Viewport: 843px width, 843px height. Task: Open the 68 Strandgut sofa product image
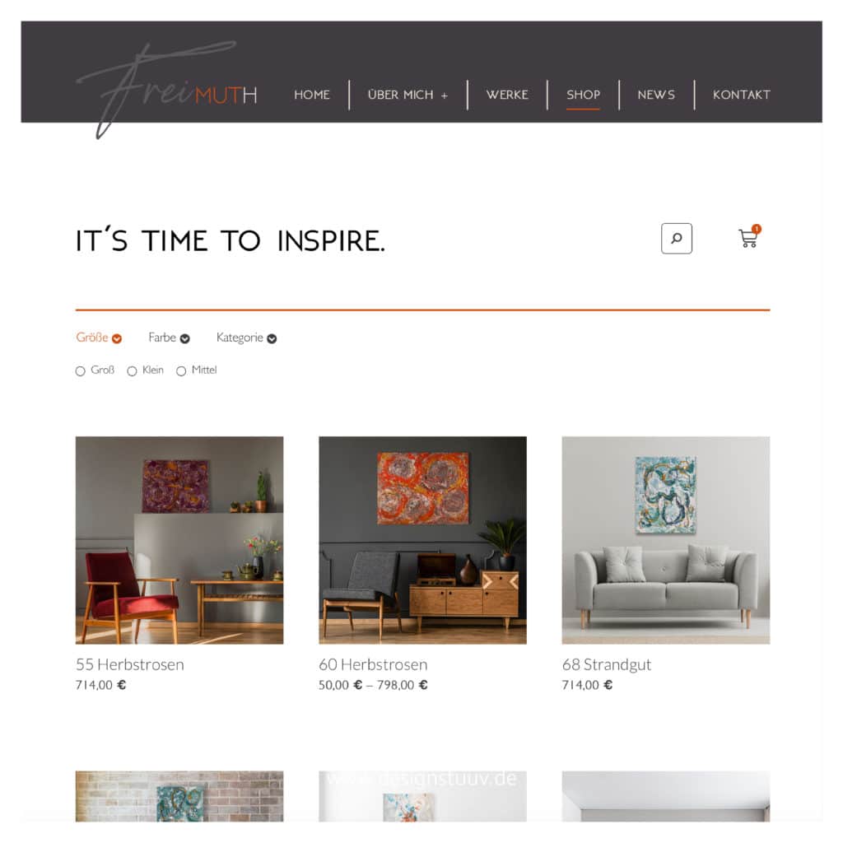pyautogui.click(x=665, y=540)
